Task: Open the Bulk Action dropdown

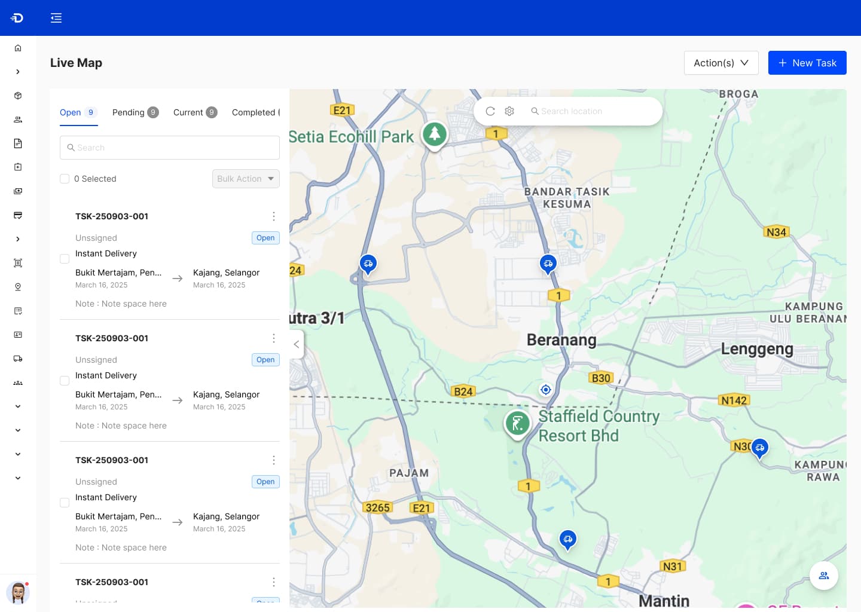Action: coord(246,179)
